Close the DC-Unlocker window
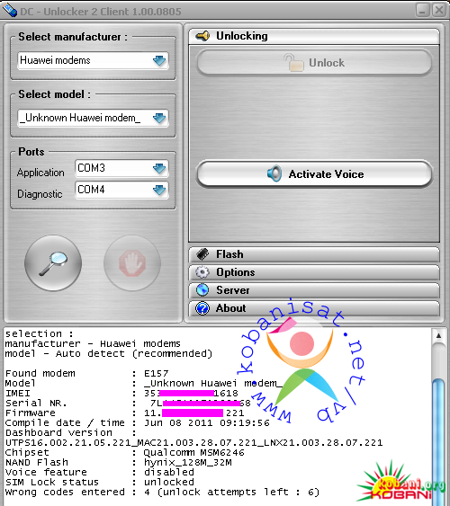This screenshot has height=506, width=450. point(439,10)
